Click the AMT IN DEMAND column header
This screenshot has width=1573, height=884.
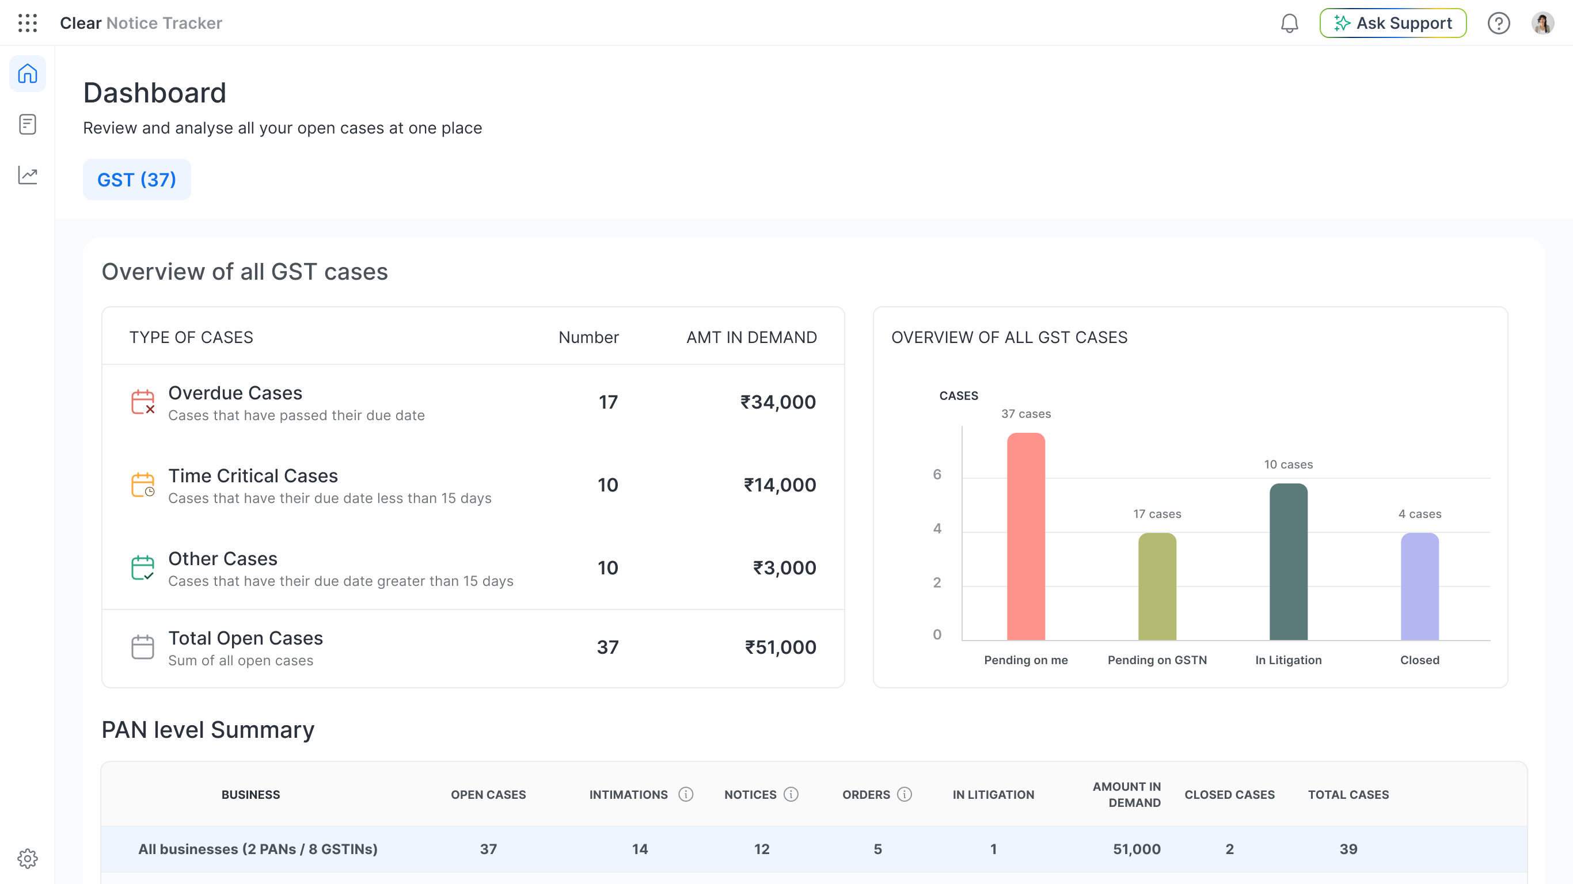coord(752,338)
